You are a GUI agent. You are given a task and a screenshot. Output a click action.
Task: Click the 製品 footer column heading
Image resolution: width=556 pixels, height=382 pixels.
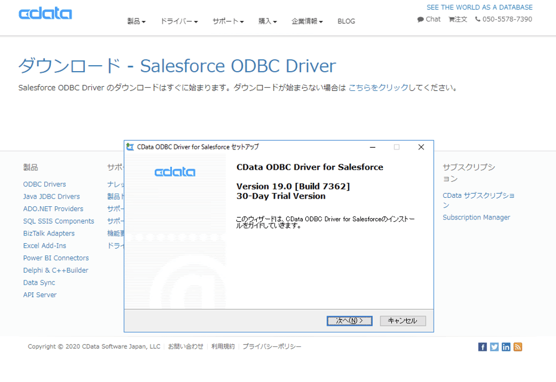click(x=30, y=167)
